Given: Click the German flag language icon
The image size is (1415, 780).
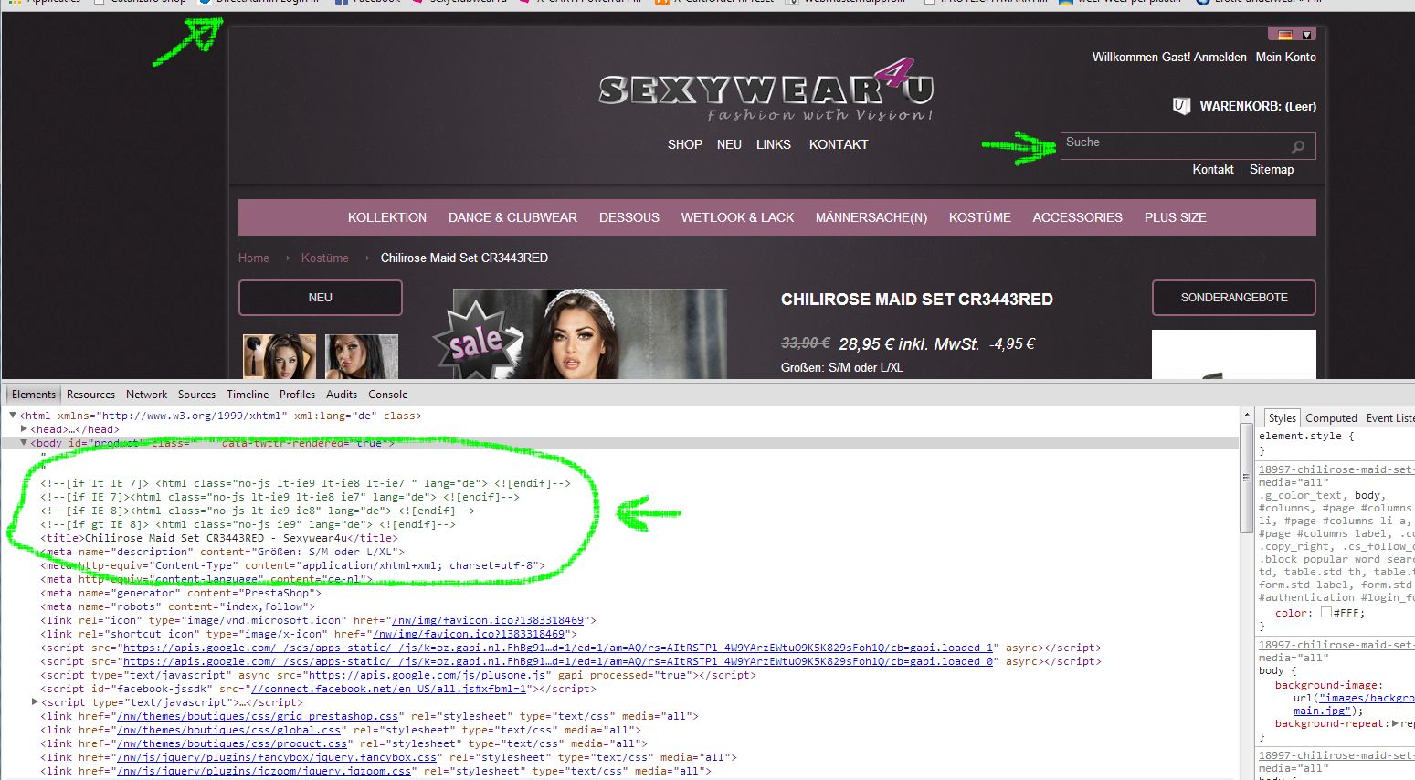Looking at the screenshot, I should coord(1285,35).
